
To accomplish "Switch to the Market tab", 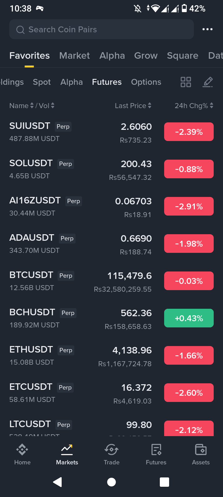I will click(x=74, y=56).
